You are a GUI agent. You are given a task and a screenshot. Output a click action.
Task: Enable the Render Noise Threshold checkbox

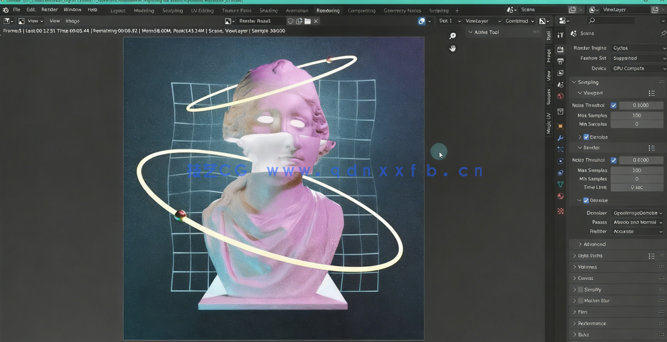coord(615,160)
